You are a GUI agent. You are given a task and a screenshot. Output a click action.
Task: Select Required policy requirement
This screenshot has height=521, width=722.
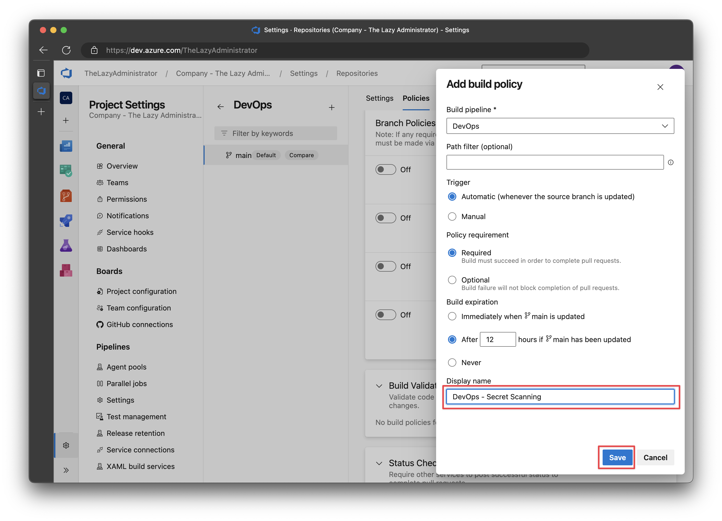(452, 253)
